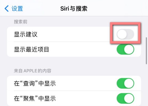Enable the 显示建议 switch
Image resolution: width=148 pixels, height=106 pixels.
tap(125, 34)
